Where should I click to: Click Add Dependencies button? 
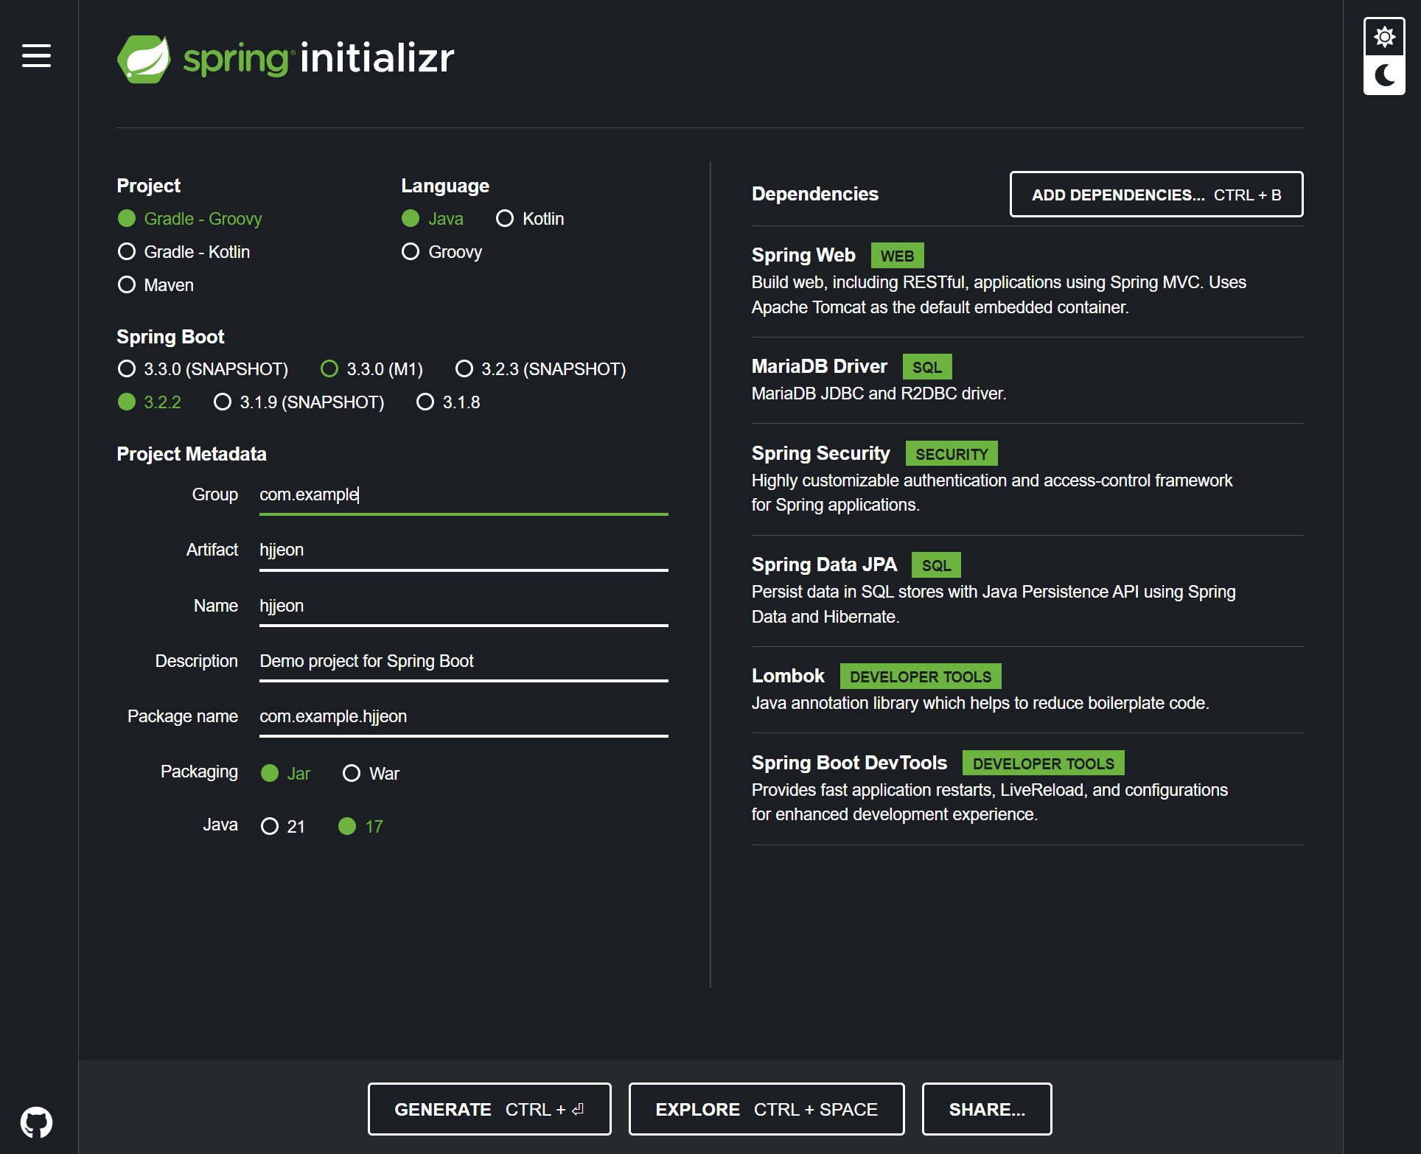[x=1156, y=195]
